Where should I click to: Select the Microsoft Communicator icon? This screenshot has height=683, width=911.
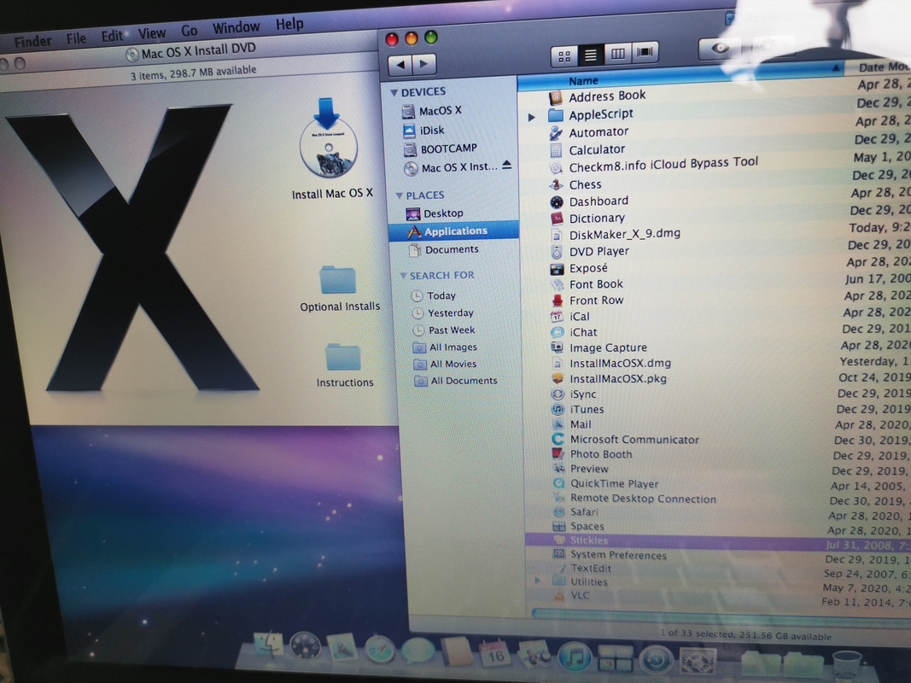(558, 439)
